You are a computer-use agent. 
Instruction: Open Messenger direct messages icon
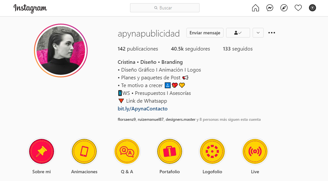pos(270,8)
